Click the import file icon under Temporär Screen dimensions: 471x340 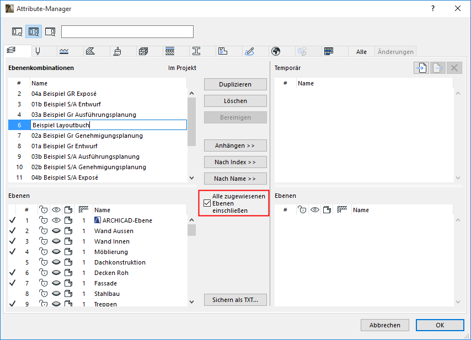tap(421, 68)
